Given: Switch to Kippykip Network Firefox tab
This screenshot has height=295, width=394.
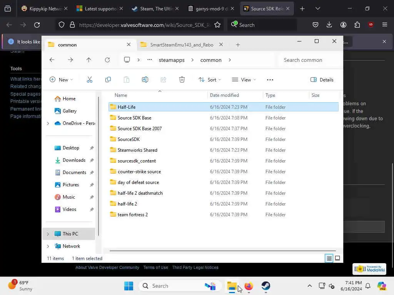Looking at the screenshot, I should pyautogui.click(x=45, y=8).
